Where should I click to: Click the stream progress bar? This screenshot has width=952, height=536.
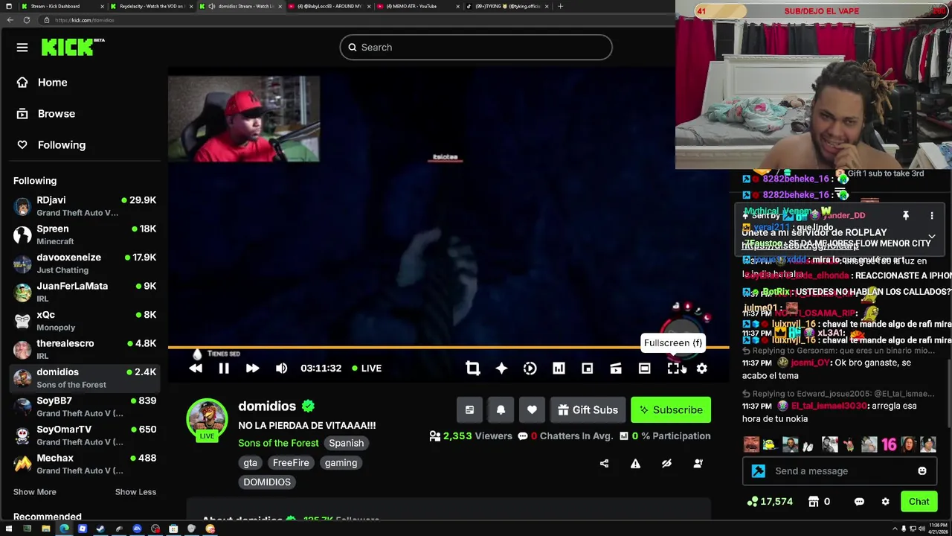(448, 347)
